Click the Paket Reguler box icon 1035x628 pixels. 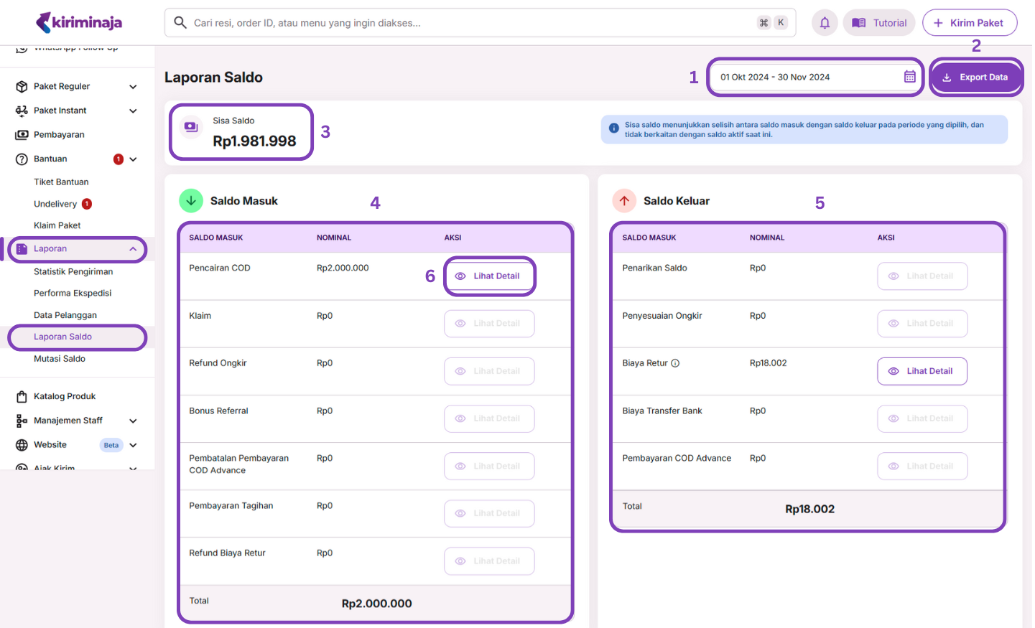tap(22, 86)
